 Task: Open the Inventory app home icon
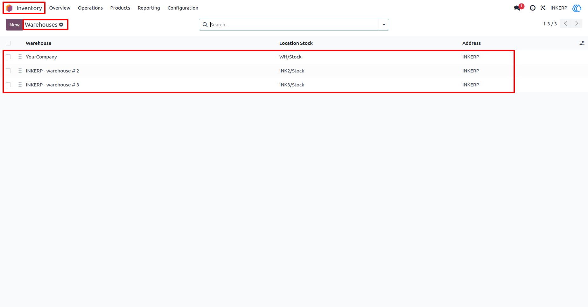[9, 8]
